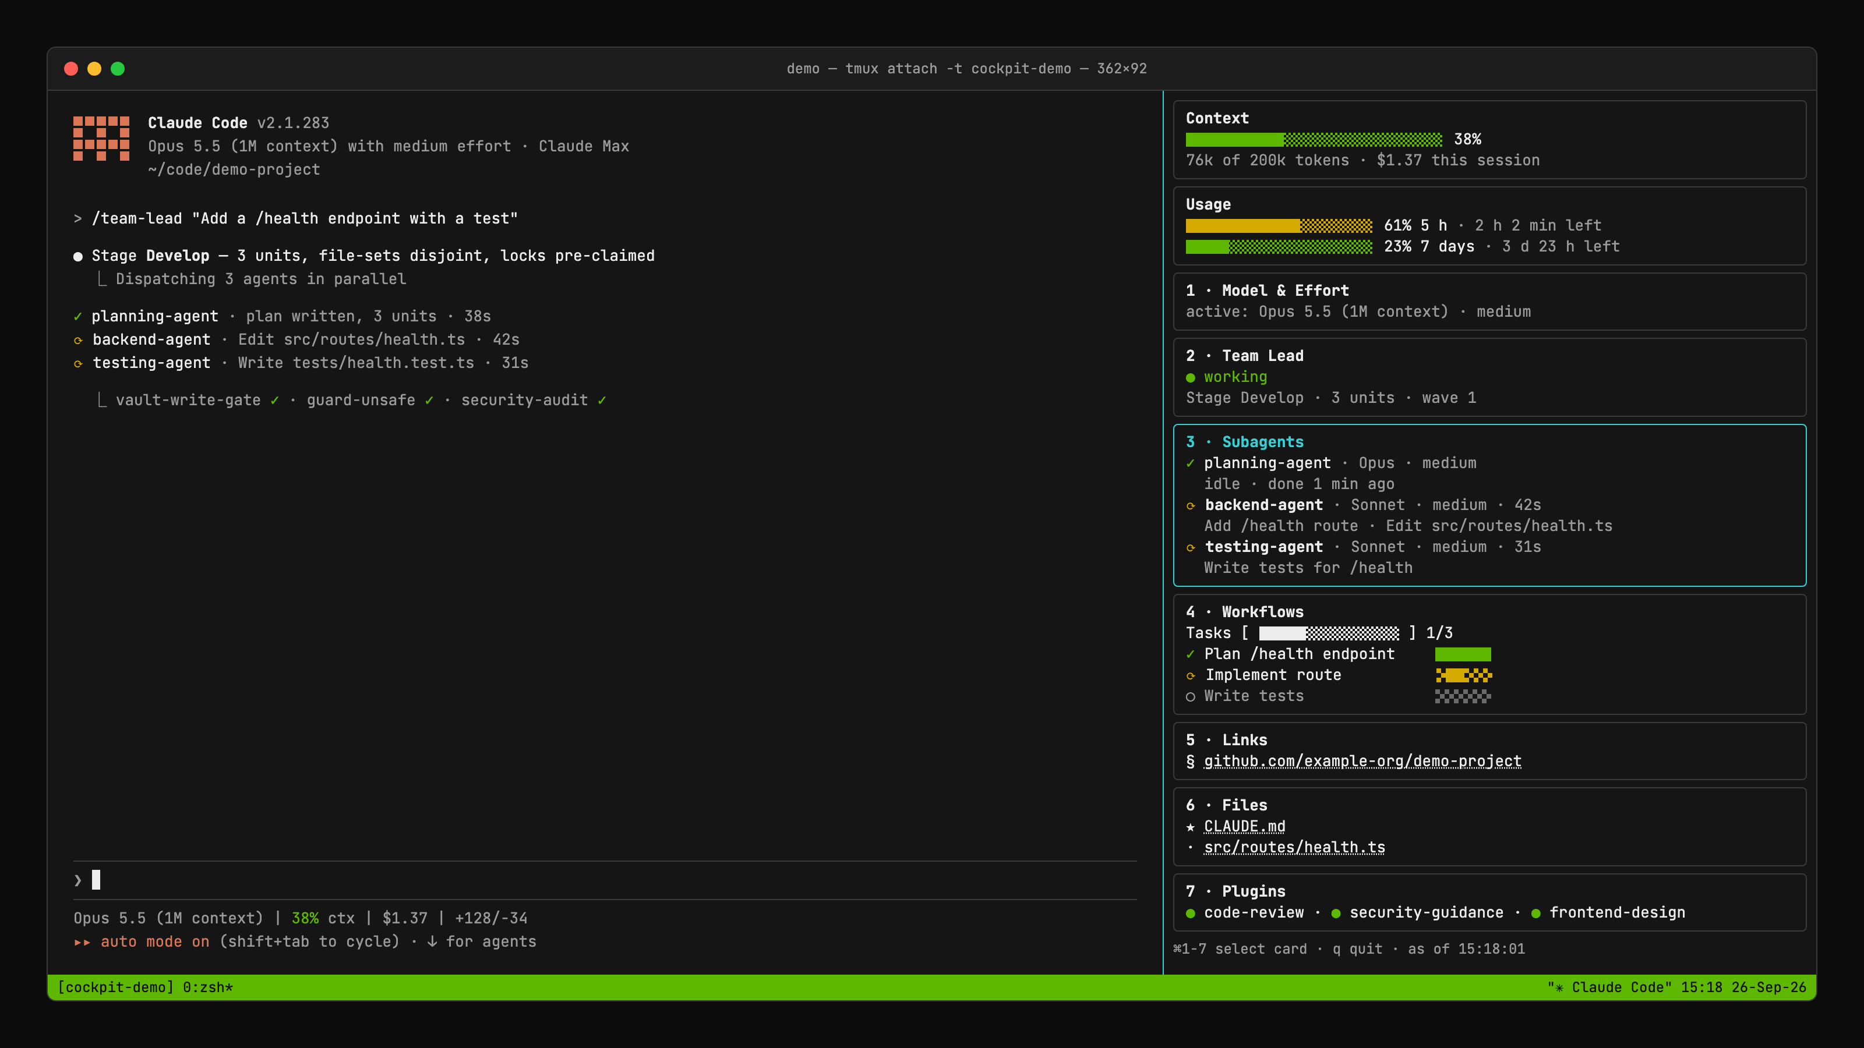The image size is (1864, 1048).
Task: Click the check mark after security-audit
Action: click(601, 400)
